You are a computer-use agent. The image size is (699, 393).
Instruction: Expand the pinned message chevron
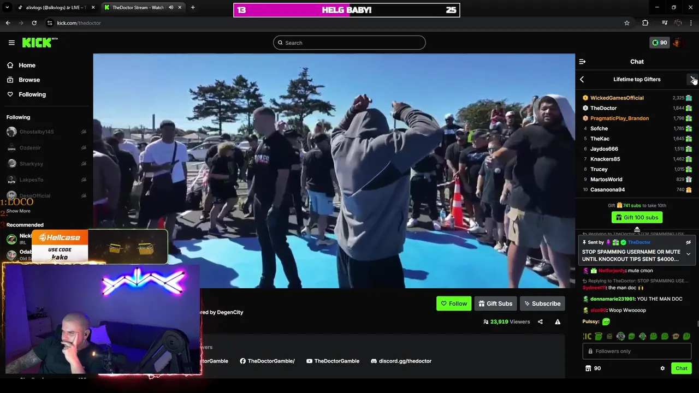coord(688,254)
